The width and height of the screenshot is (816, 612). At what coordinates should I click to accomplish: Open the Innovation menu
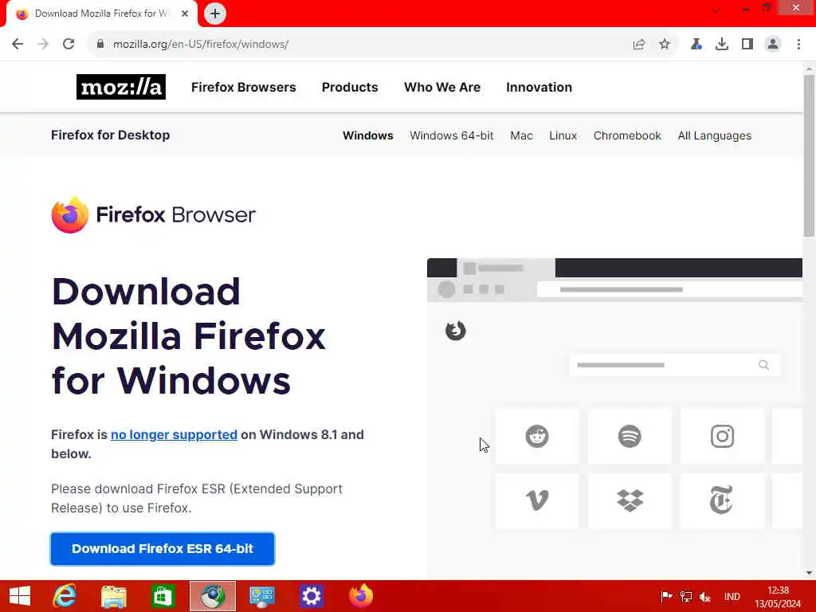tap(539, 87)
